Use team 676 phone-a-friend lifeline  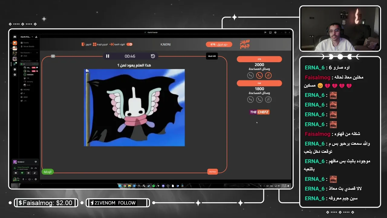259,75
